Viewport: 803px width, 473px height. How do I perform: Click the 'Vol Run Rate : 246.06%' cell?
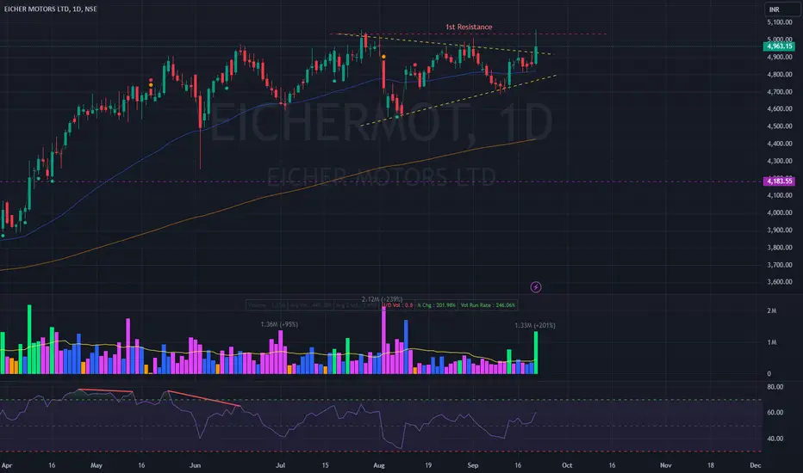click(x=488, y=305)
